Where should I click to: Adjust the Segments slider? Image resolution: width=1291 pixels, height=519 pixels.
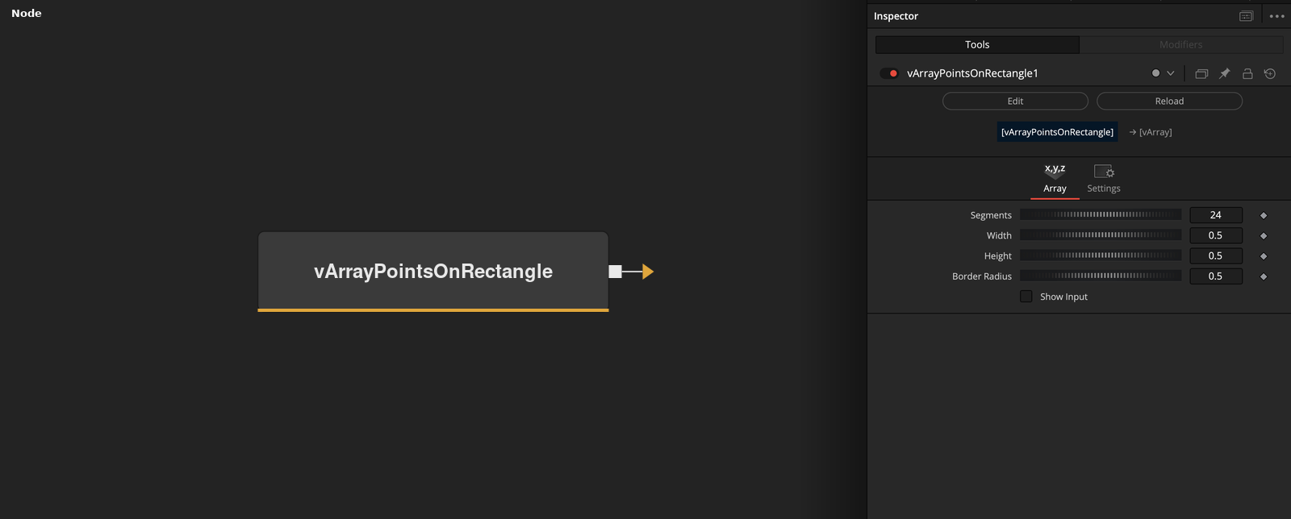pyautogui.click(x=1101, y=214)
